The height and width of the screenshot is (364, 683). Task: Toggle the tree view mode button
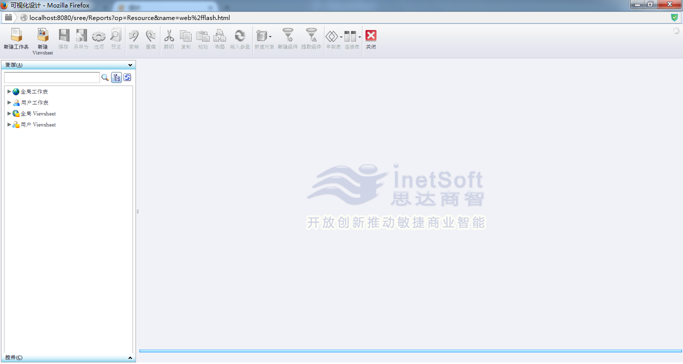point(116,77)
